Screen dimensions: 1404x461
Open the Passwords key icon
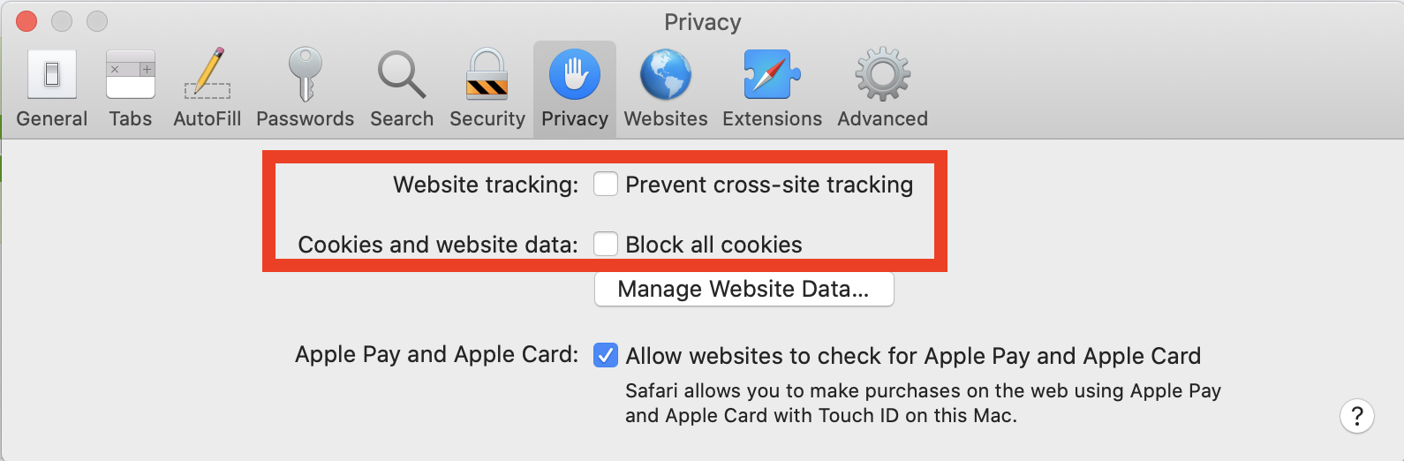[x=306, y=74]
